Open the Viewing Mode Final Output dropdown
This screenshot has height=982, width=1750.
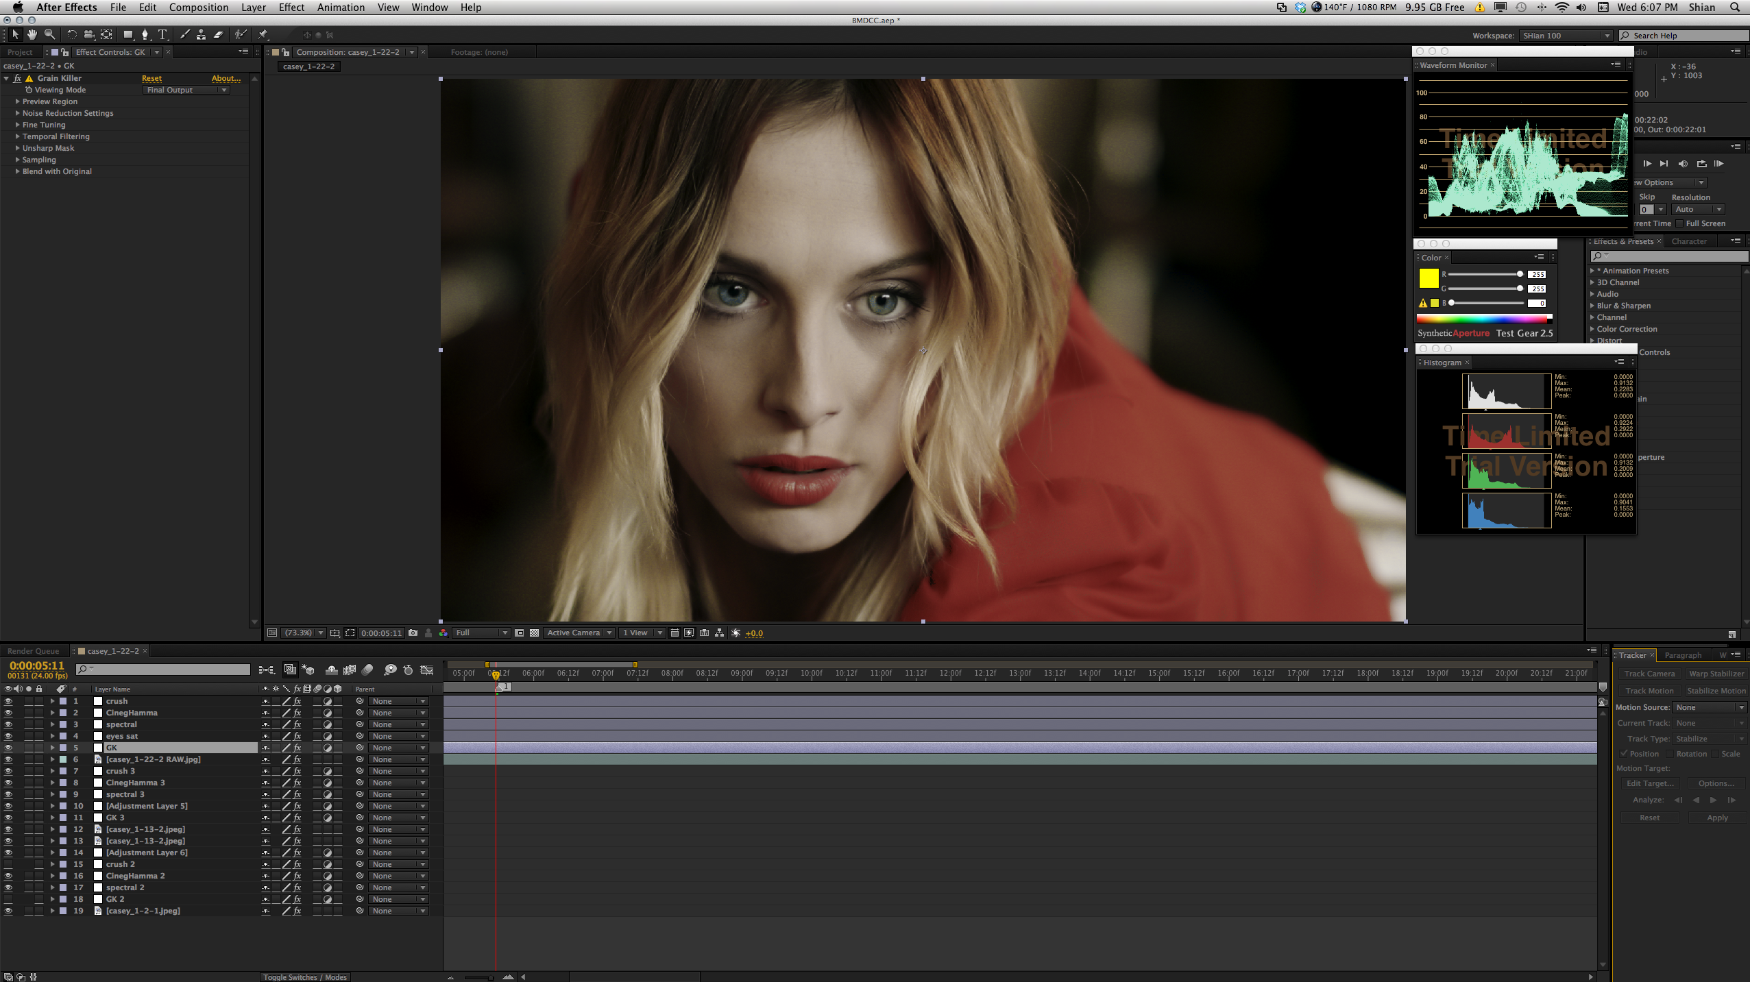pos(186,90)
